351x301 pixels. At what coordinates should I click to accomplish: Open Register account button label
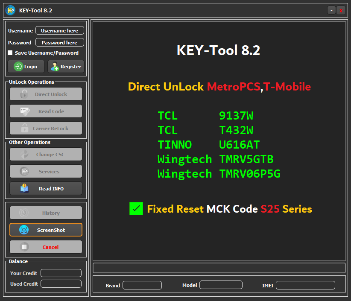(71, 67)
